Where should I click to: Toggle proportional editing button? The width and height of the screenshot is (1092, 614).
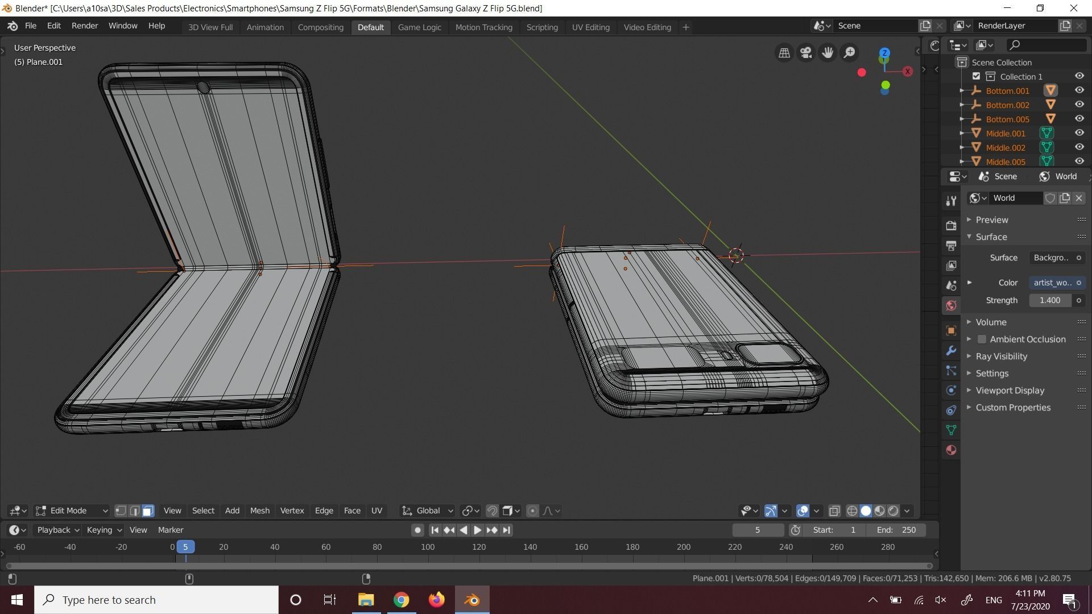(x=532, y=511)
